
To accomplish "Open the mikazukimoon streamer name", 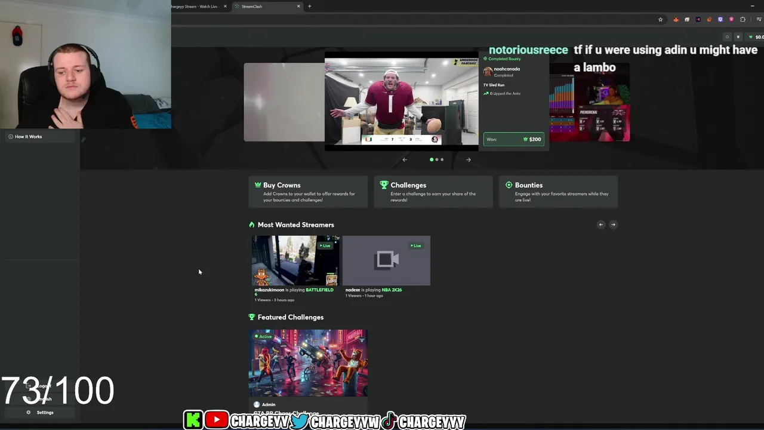I will point(269,290).
